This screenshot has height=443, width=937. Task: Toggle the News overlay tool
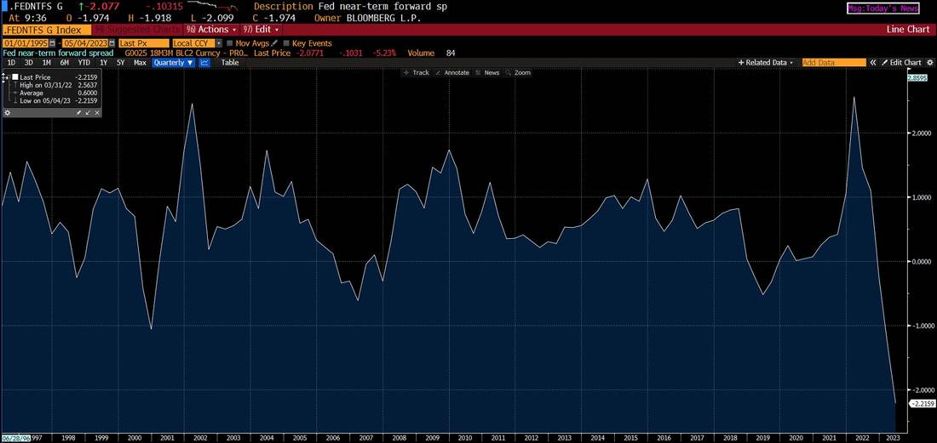(487, 73)
